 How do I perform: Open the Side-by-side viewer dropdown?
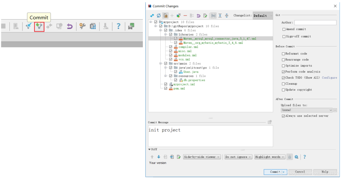202,157
